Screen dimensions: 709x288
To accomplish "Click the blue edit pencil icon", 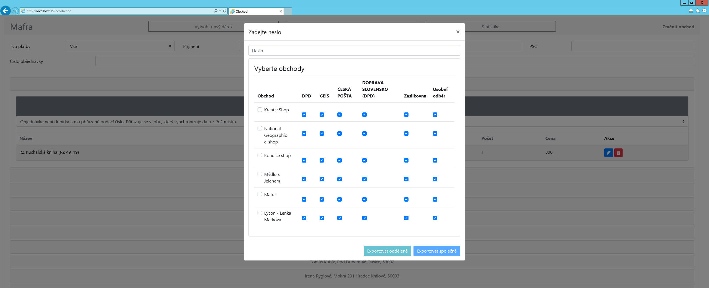I will (608, 153).
